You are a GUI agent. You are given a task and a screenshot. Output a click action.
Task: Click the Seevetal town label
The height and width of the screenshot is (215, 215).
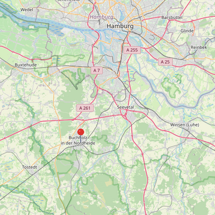click(125, 107)
